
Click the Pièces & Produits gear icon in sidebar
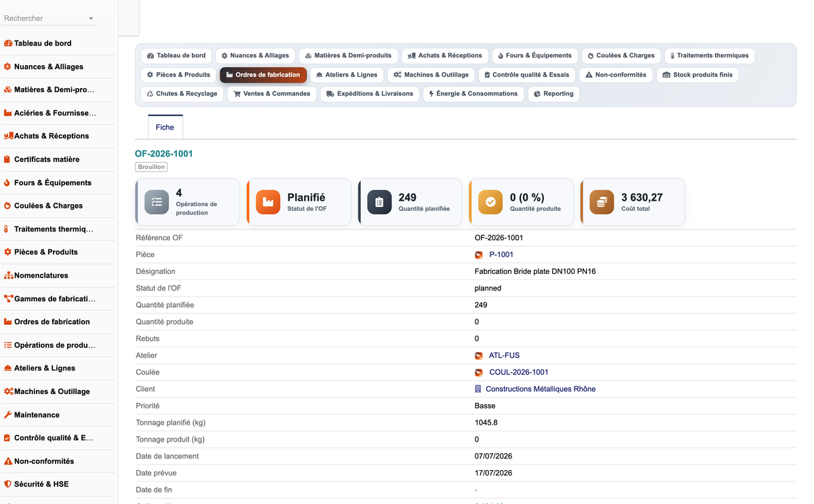pos(8,252)
